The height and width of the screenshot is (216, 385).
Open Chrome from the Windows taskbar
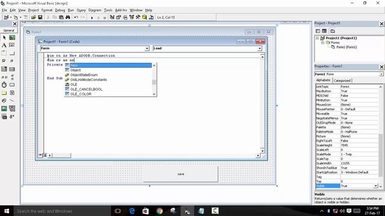[159, 211]
